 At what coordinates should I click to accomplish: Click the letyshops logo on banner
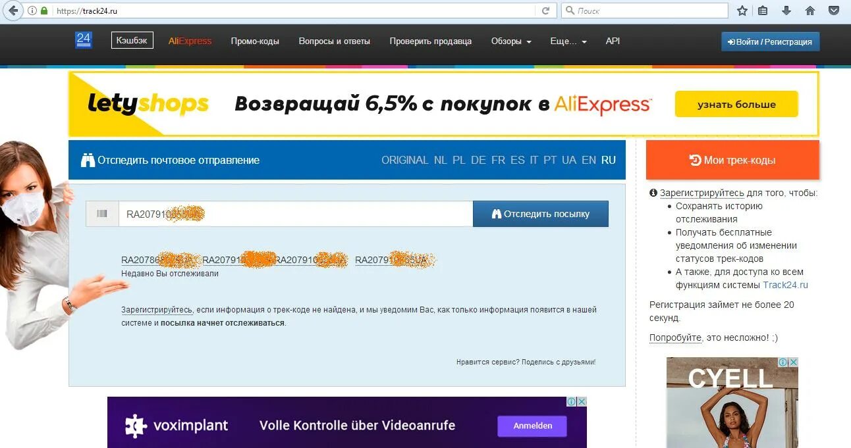148,104
